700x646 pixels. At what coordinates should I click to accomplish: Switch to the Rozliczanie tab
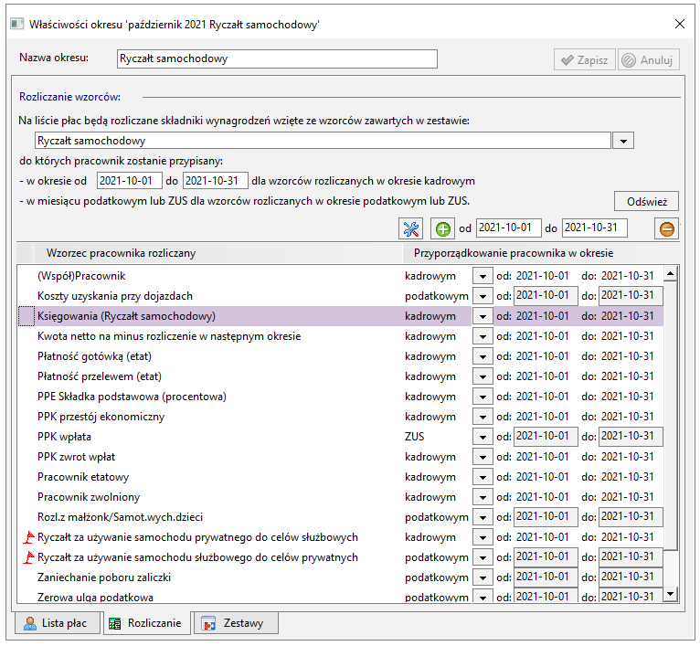click(x=146, y=623)
